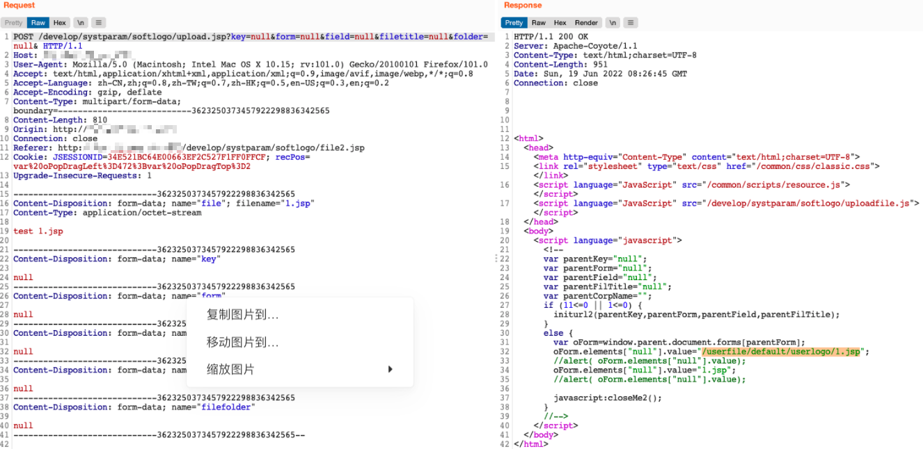
Task: Open the Request panel options menu icon
Action: (x=99, y=23)
